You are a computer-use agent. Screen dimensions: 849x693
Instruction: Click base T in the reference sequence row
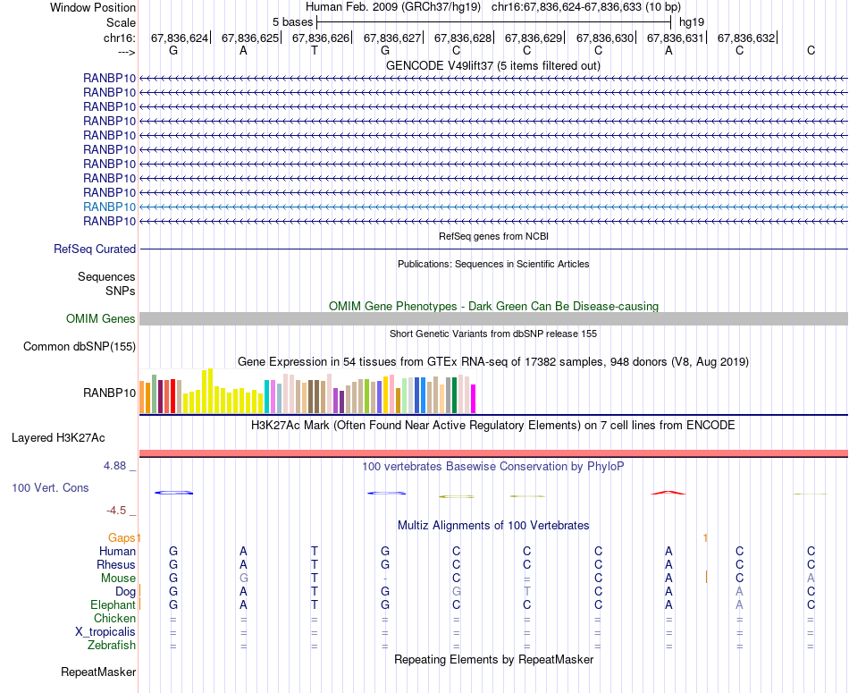coord(315,50)
